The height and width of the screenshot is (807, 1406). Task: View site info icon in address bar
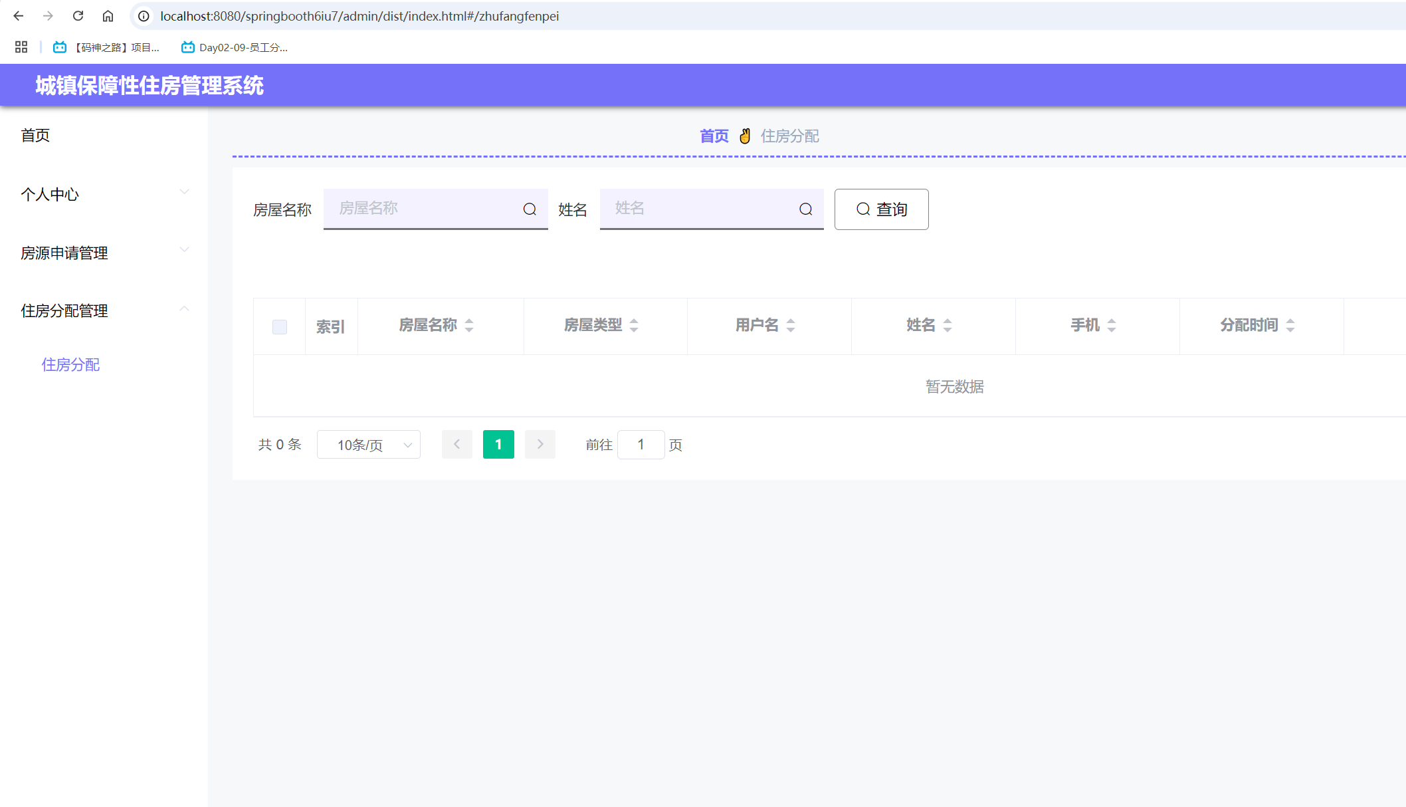coord(144,16)
